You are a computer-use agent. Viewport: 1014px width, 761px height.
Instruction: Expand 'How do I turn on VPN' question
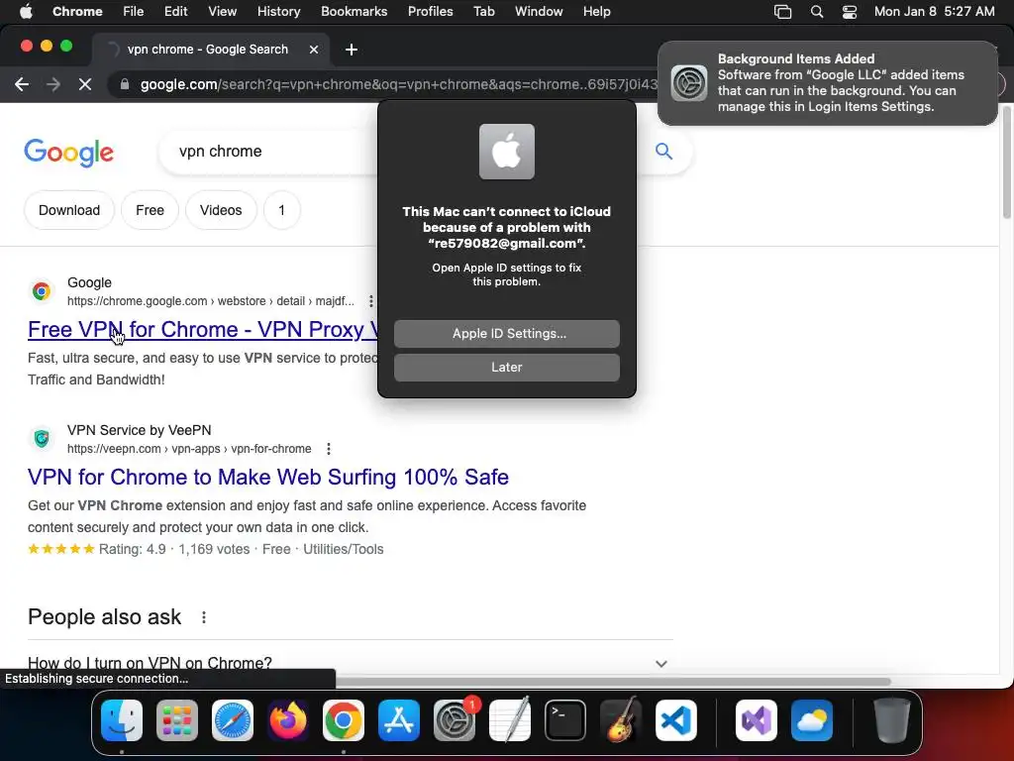660,663
